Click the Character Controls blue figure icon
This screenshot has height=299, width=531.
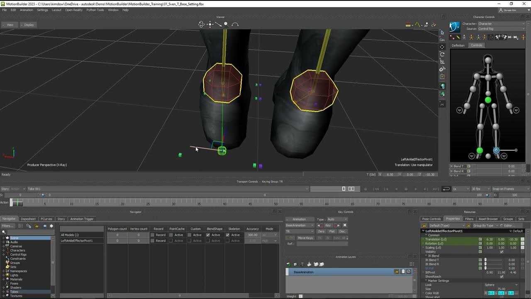point(455,27)
